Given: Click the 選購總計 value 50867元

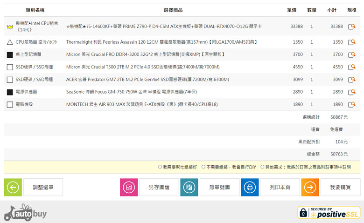Looking at the screenshot, I should click(339, 117).
